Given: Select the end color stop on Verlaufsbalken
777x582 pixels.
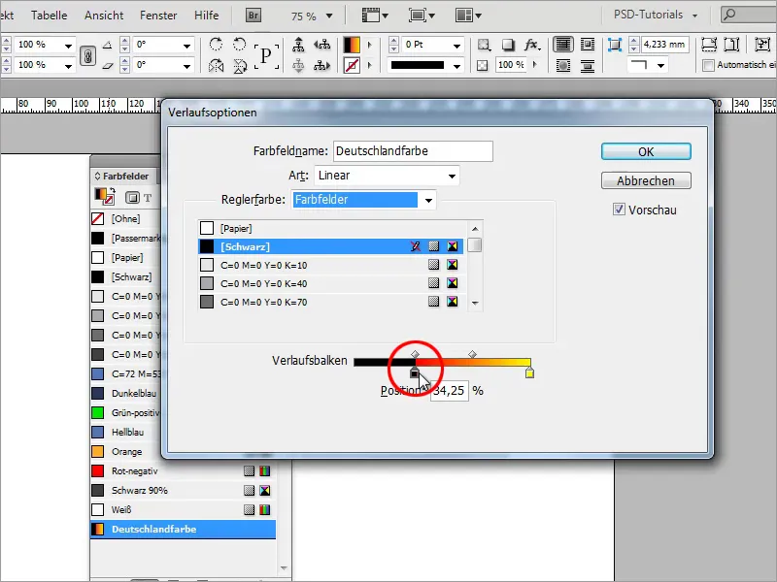Looking at the screenshot, I should (528, 370).
